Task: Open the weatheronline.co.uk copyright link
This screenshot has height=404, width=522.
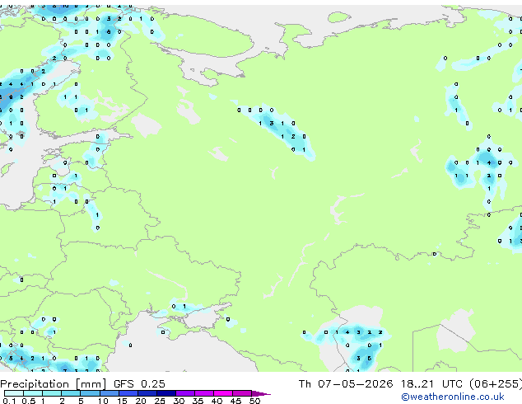Action: (453, 397)
